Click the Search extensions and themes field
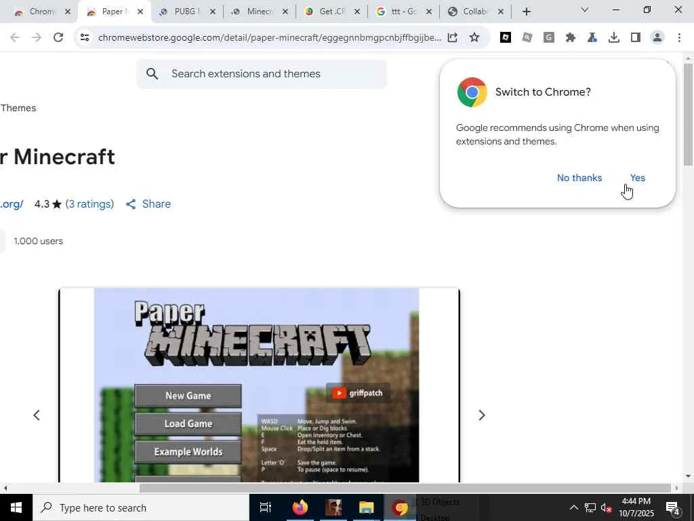The height and width of the screenshot is (521, 694). point(261,74)
